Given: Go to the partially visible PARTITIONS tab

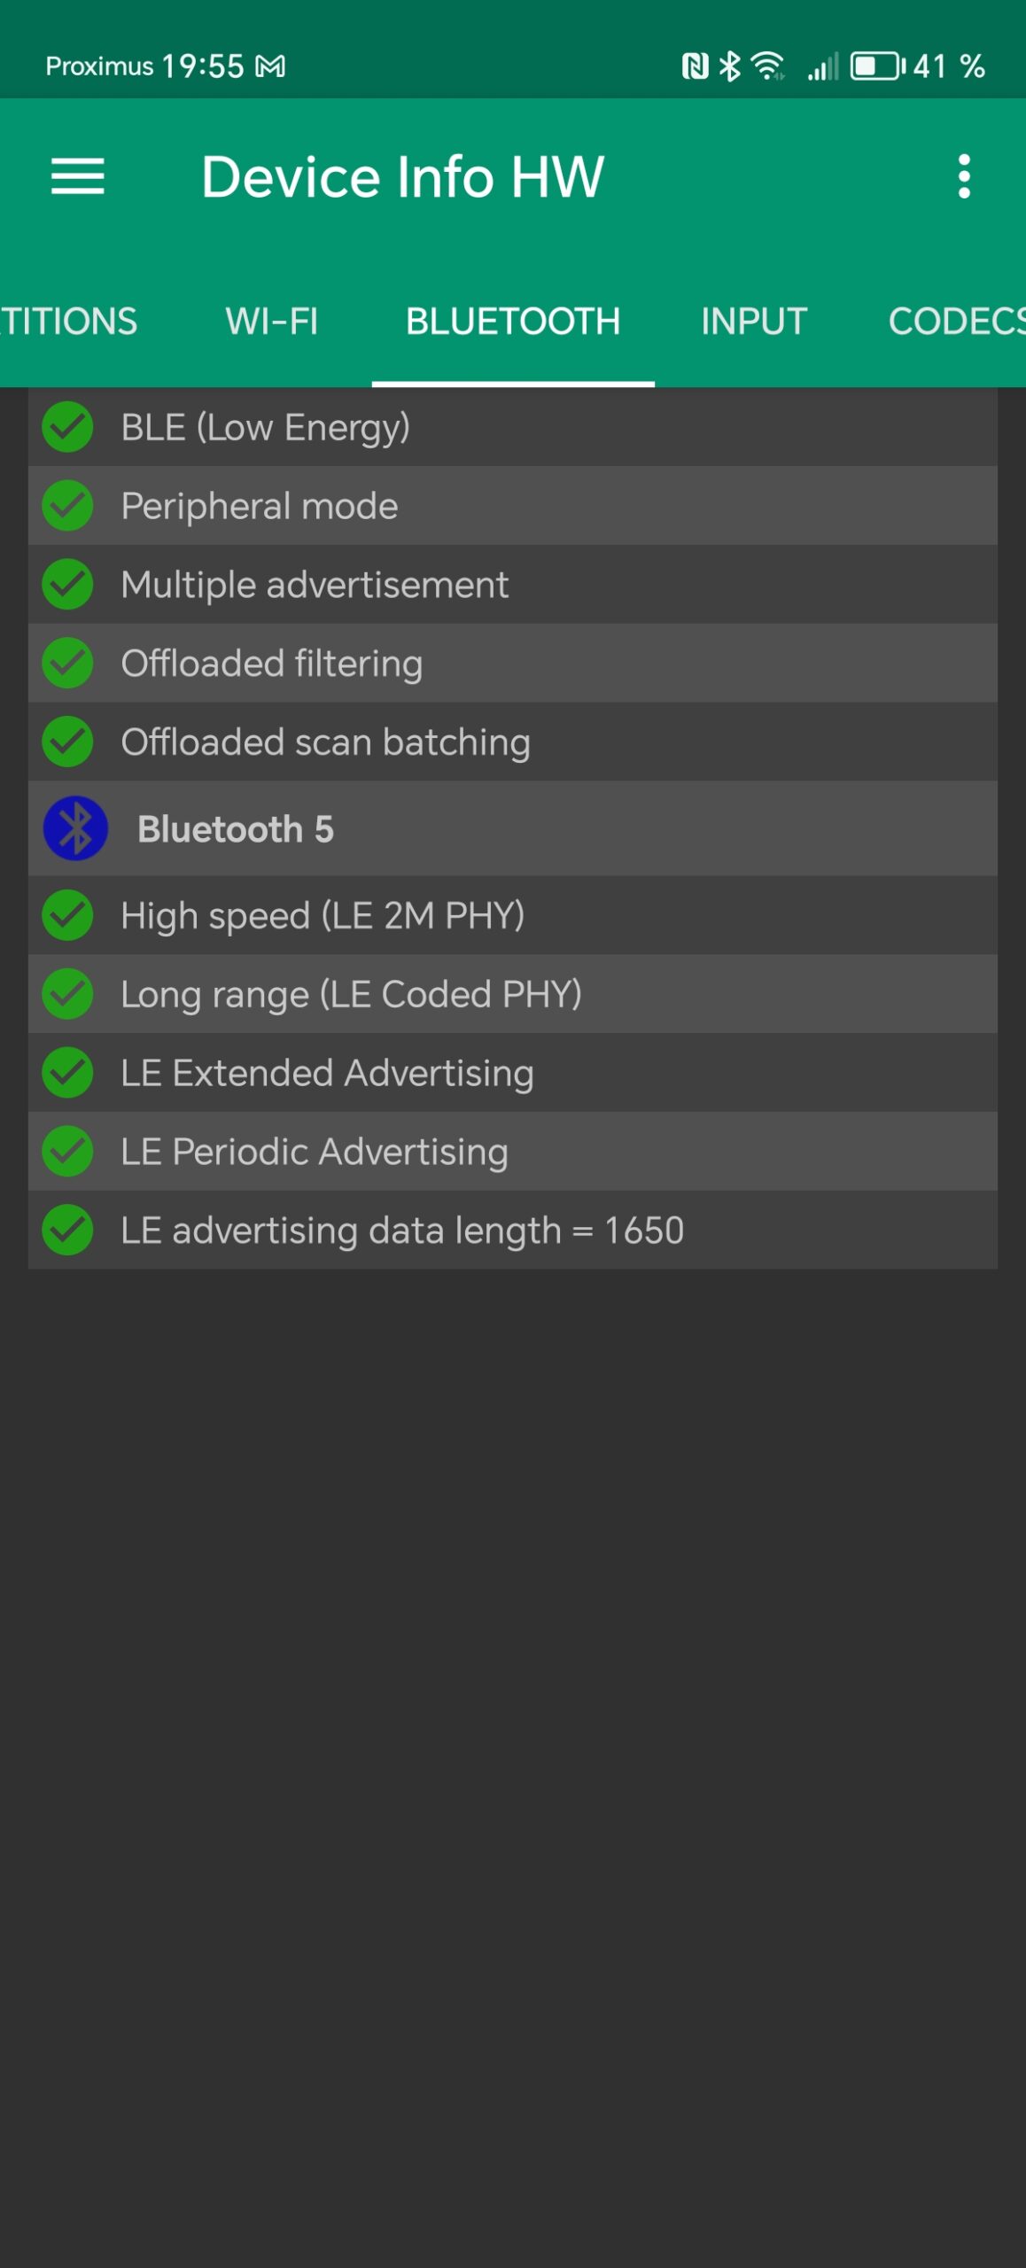Looking at the screenshot, I should pos(69,321).
